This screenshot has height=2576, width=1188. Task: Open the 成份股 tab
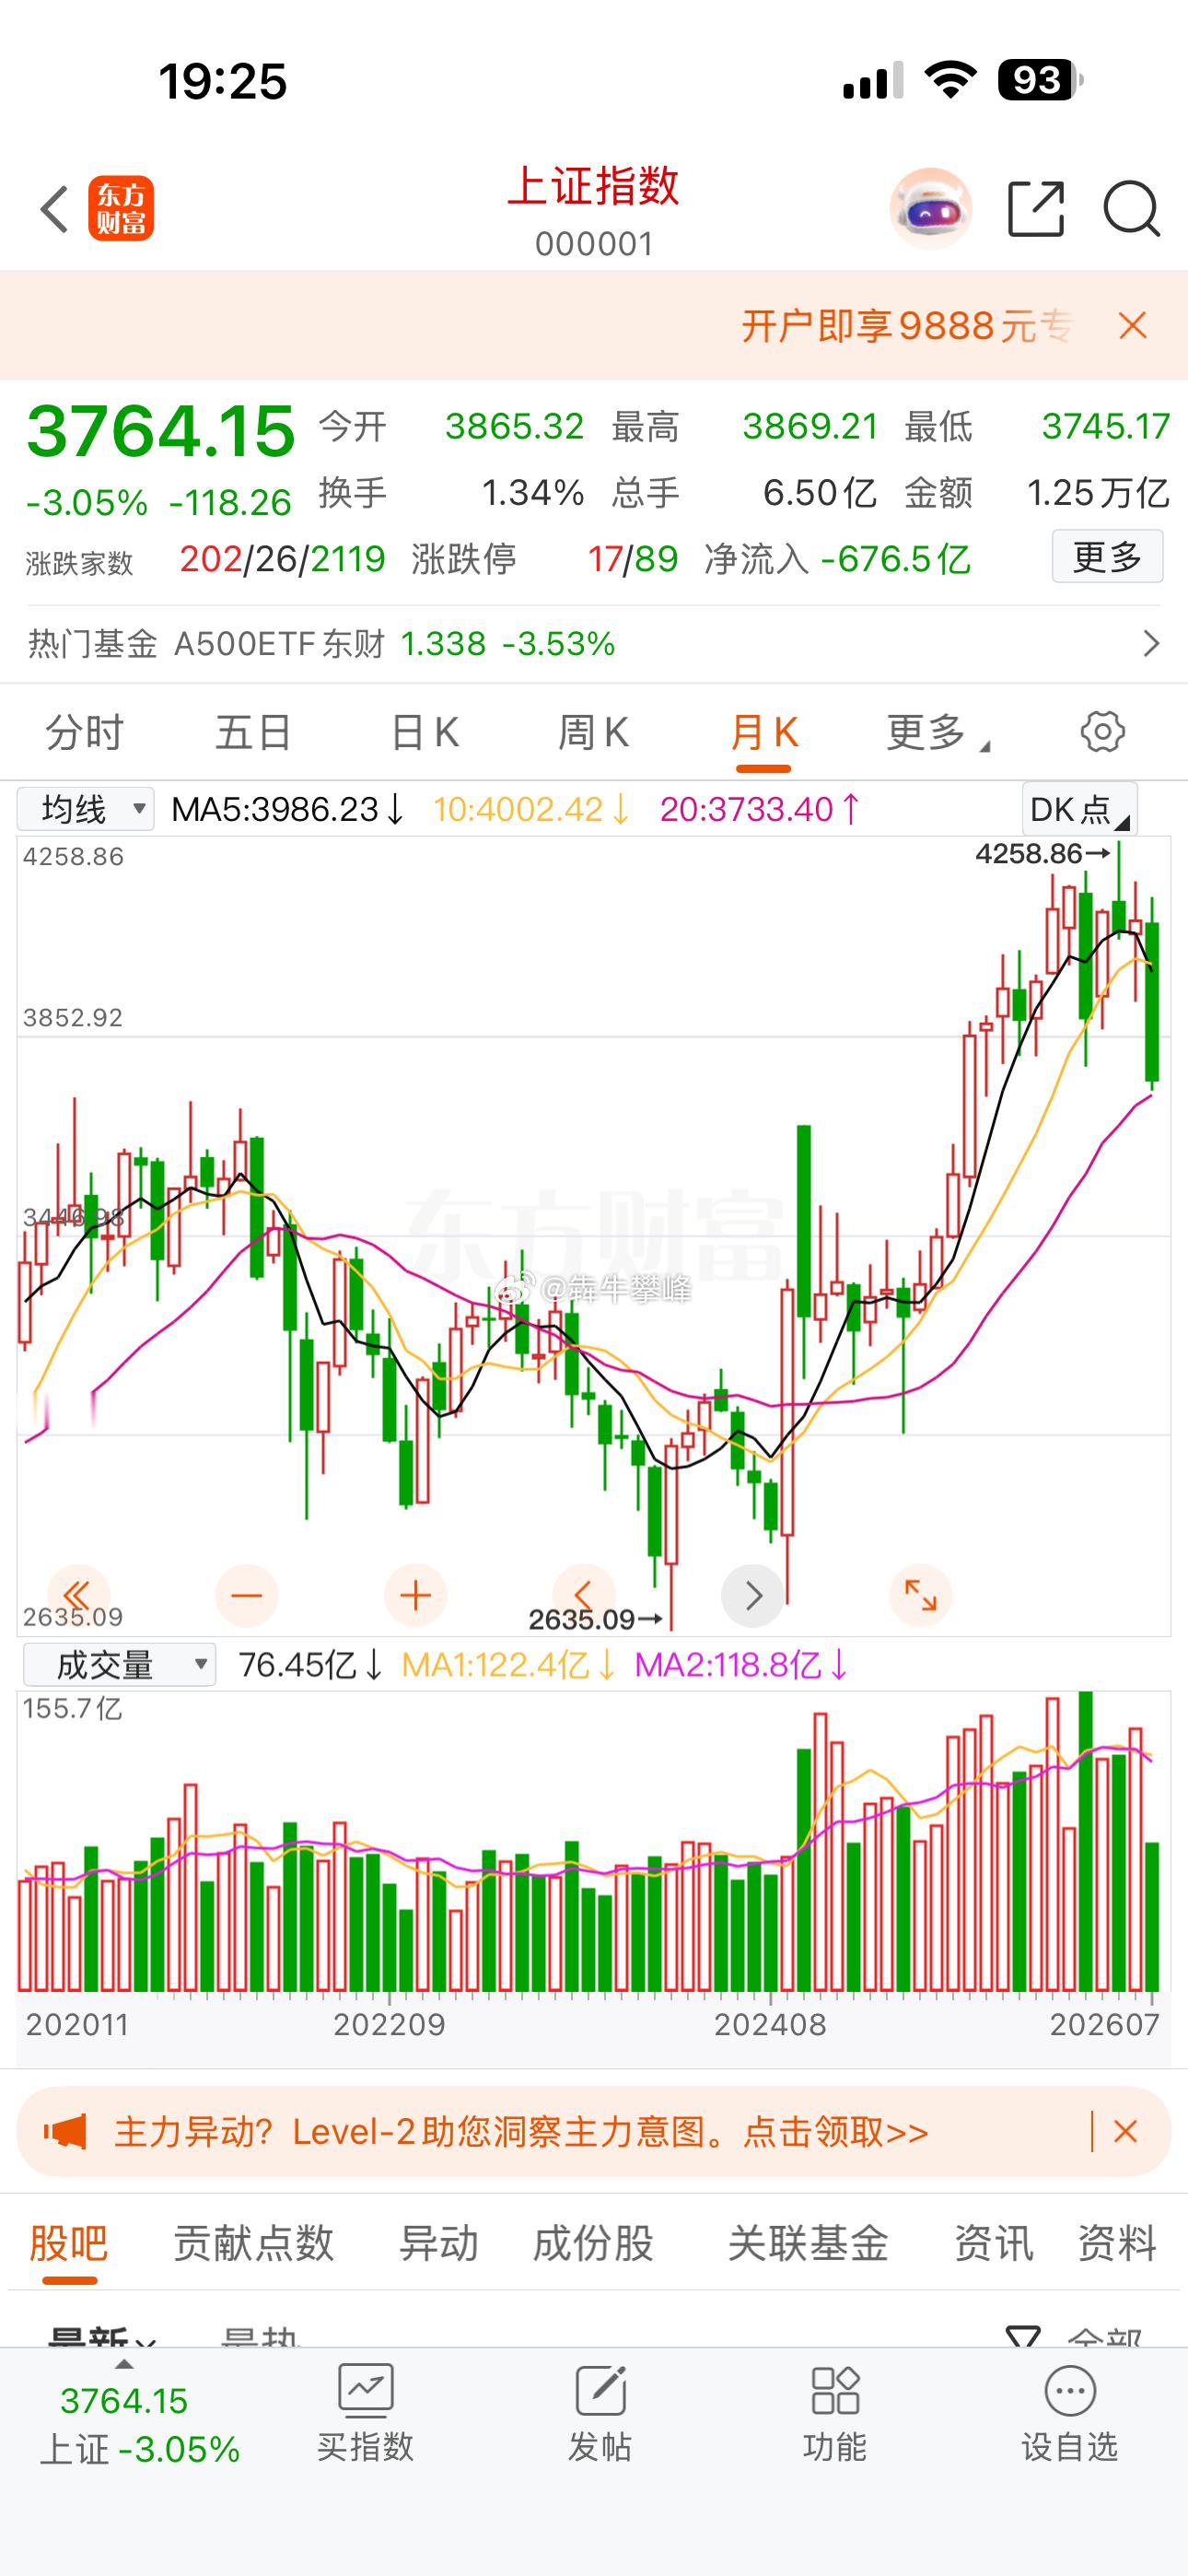pyautogui.click(x=593, y=2243)
